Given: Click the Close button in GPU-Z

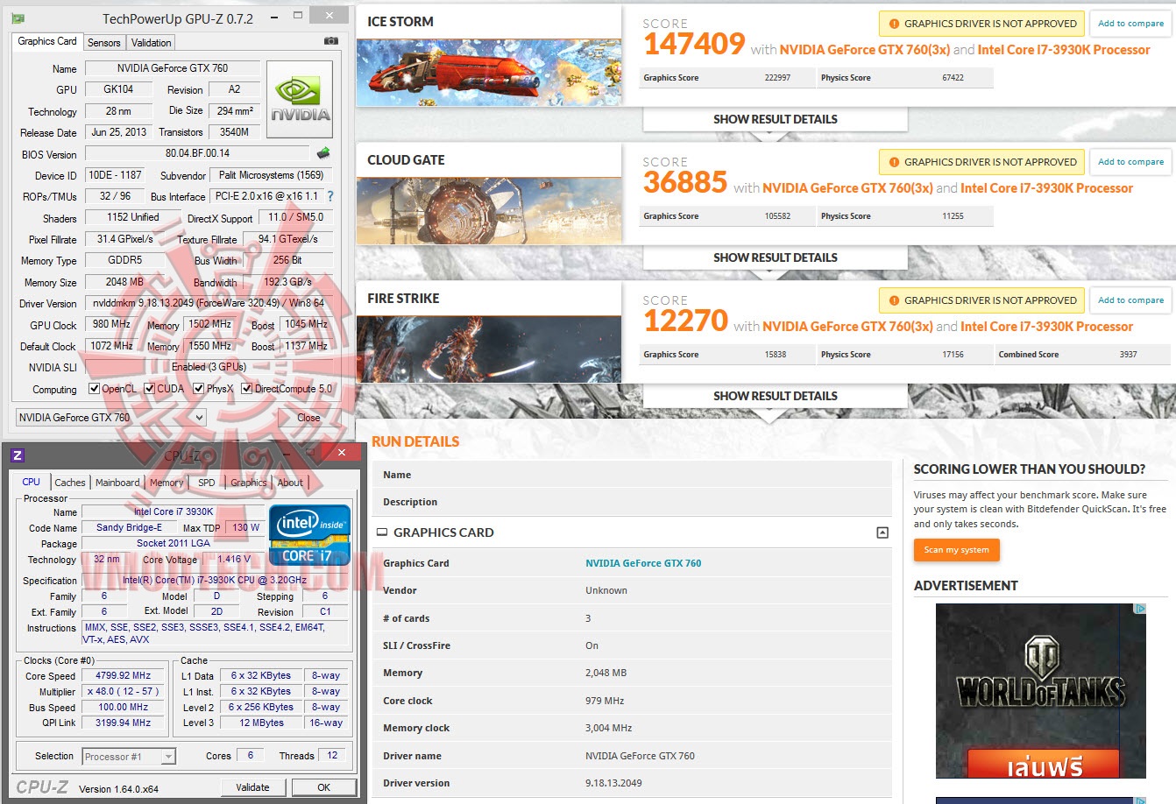Looking at the screenshot, I should pos(308,418).
